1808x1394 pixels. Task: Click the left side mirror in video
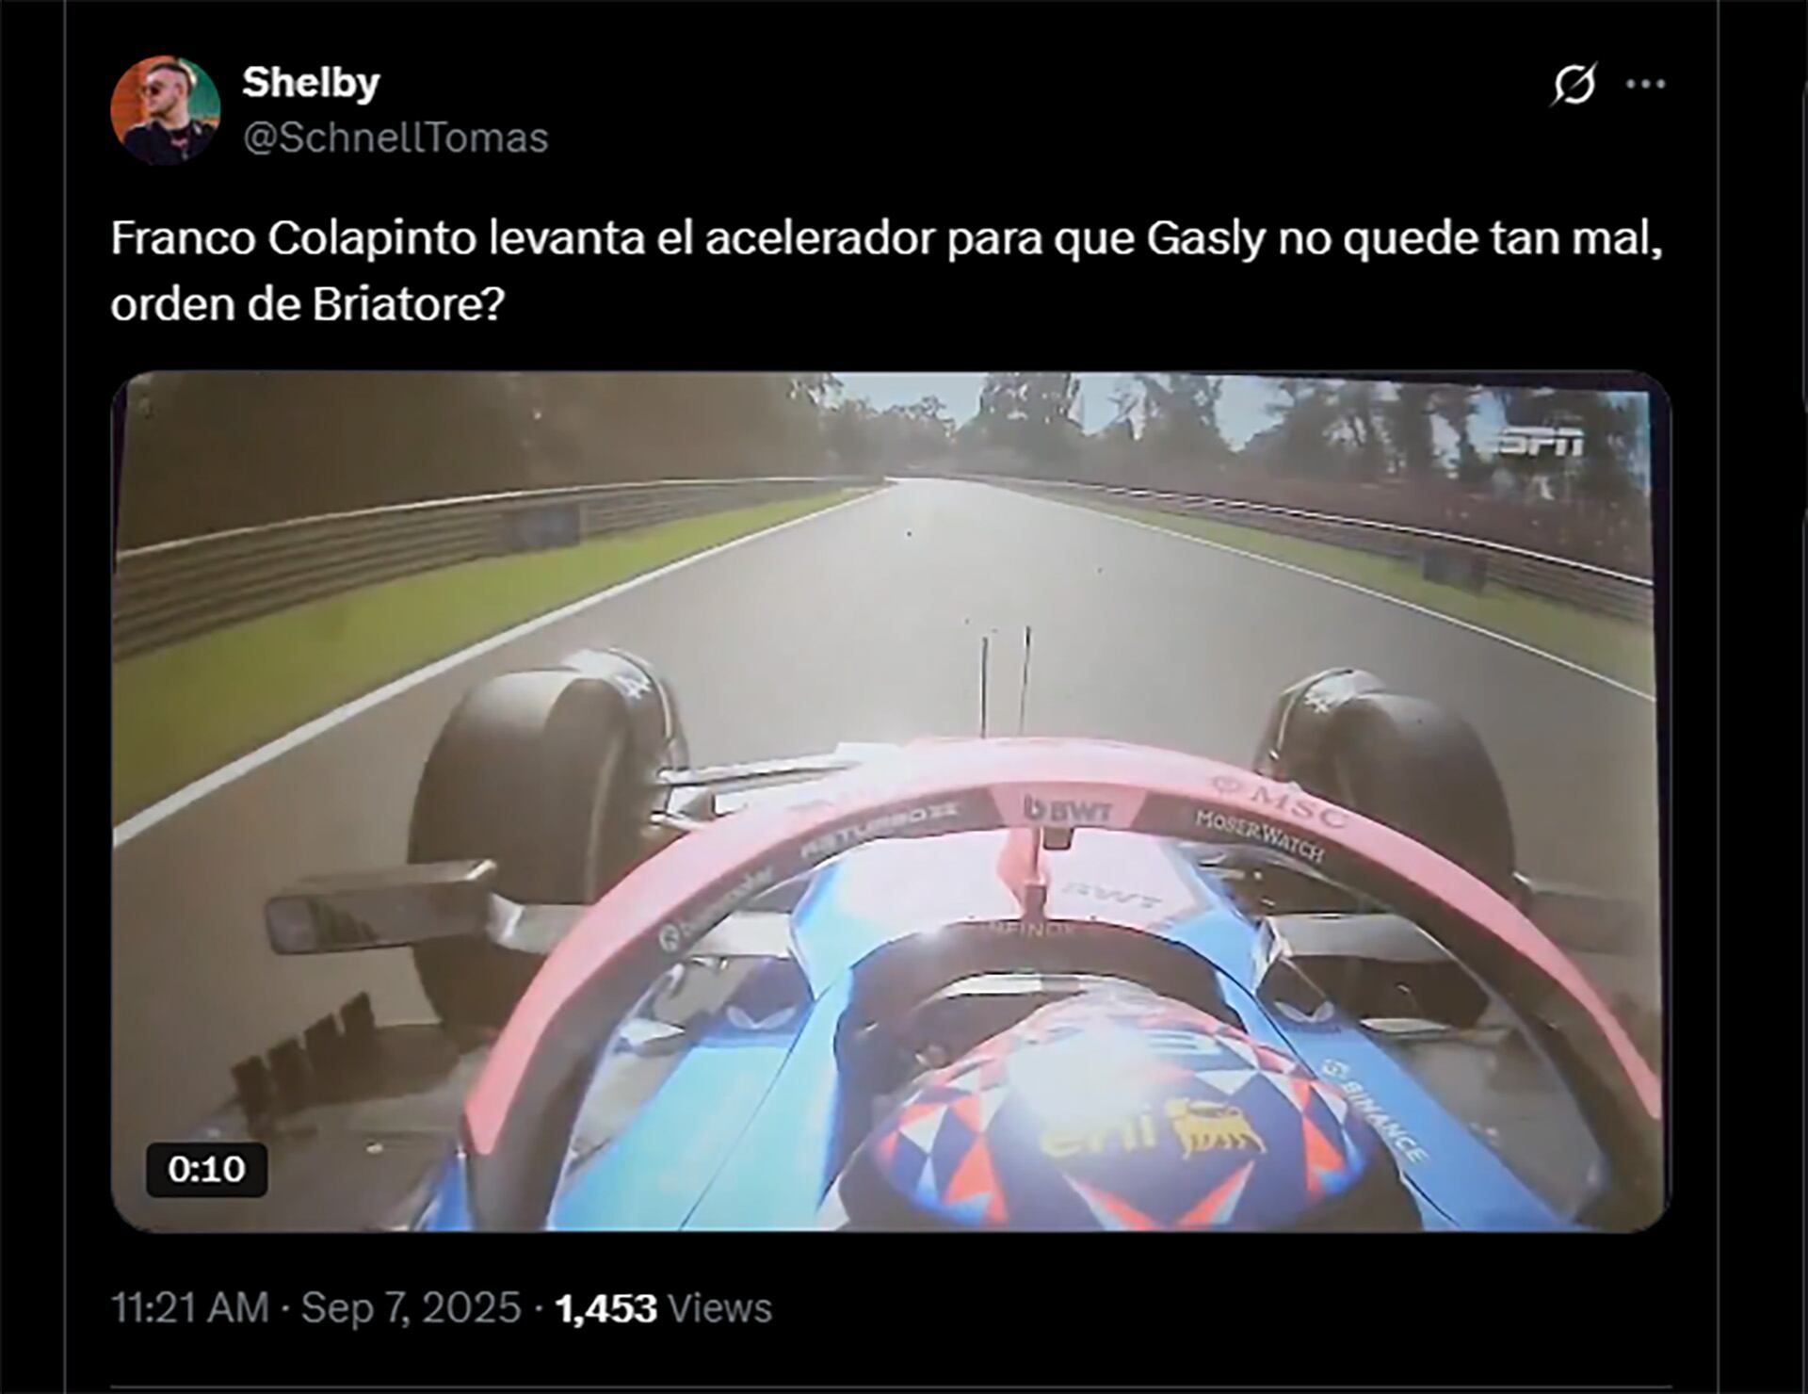click(x=380, y=906)
